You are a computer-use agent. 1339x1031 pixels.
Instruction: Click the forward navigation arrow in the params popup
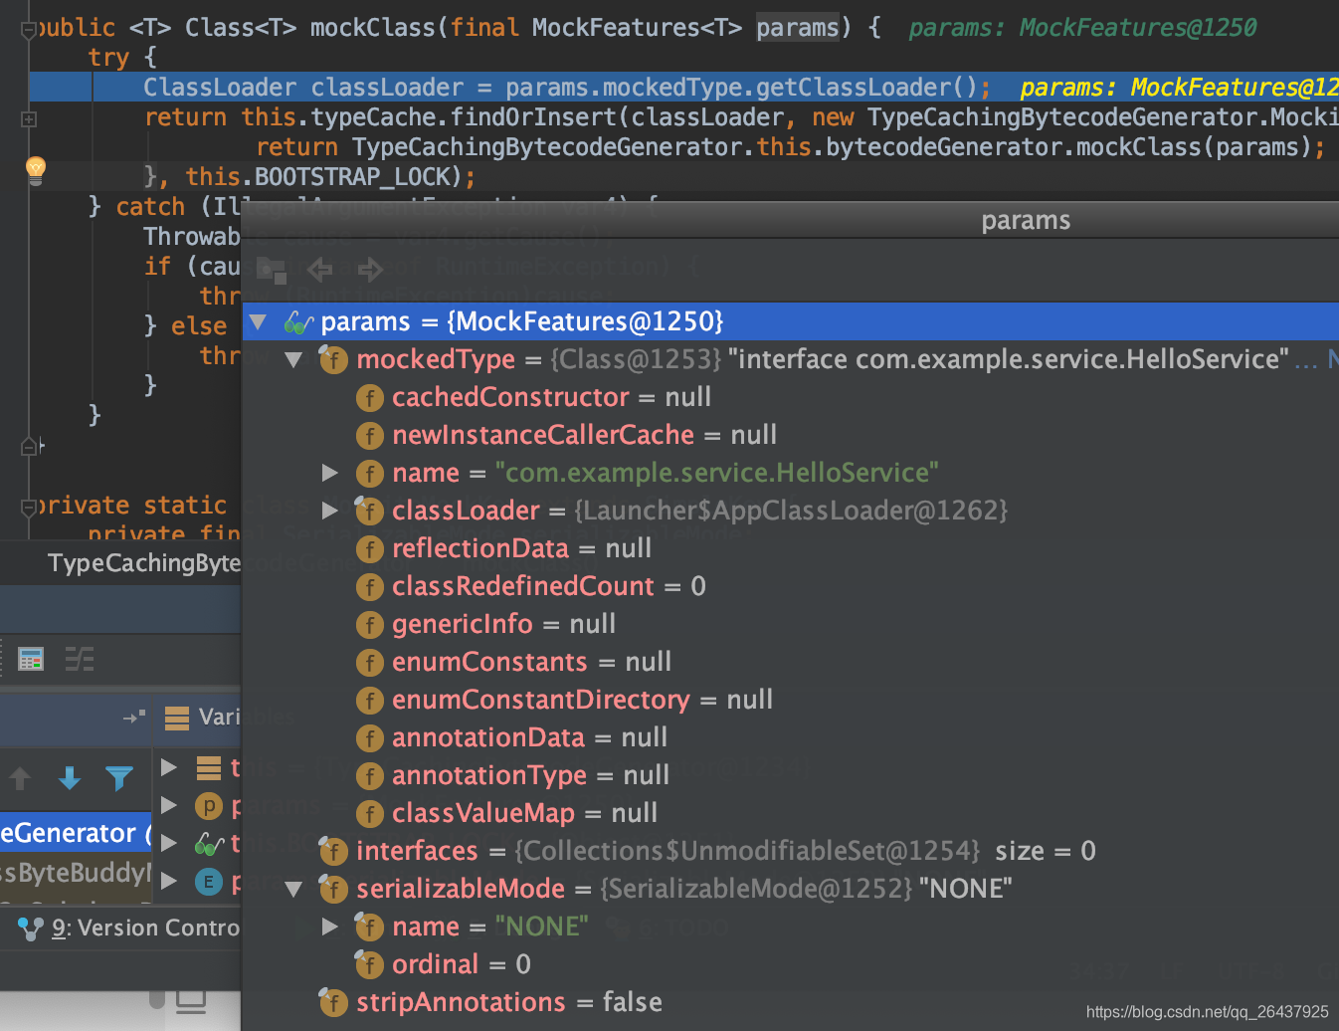tap(369, 269)
